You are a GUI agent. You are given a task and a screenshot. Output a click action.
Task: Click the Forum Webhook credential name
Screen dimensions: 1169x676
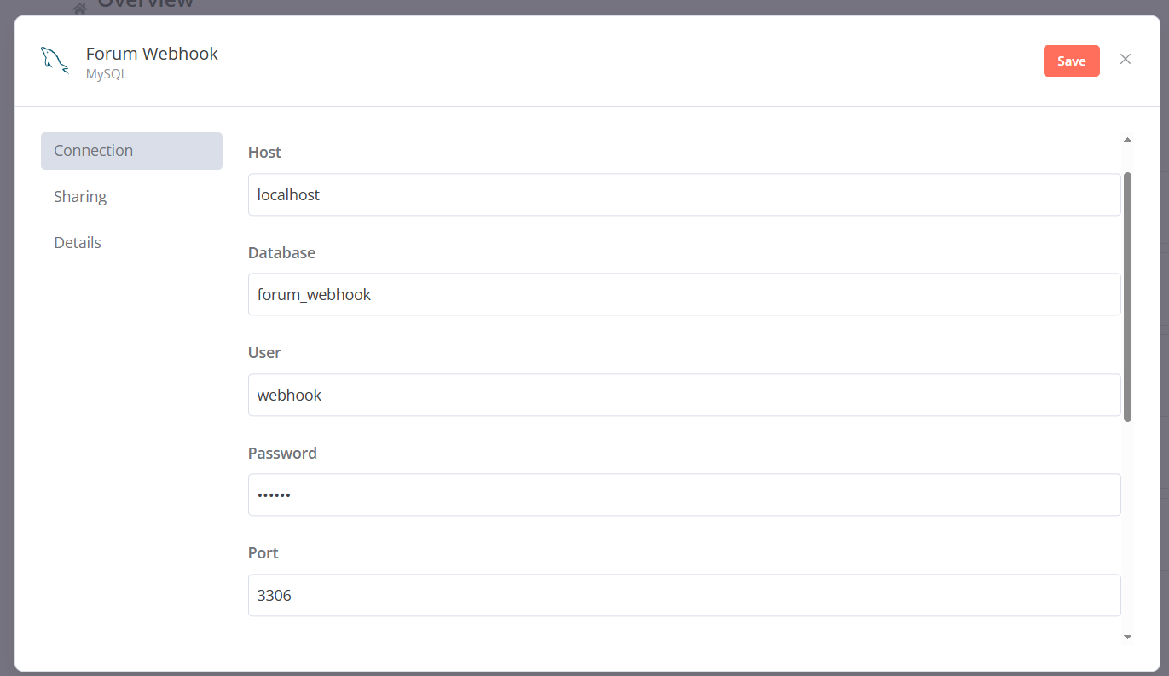[x=152, y=54]
